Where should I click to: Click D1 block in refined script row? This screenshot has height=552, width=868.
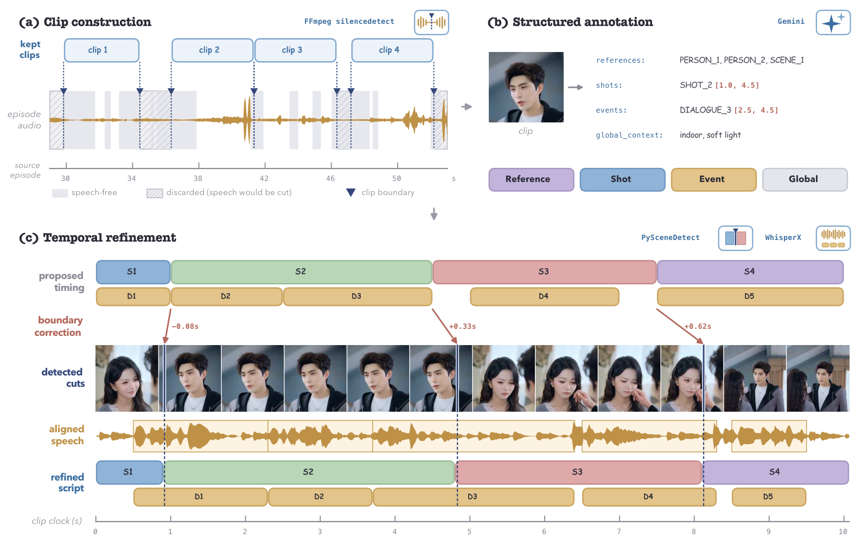pyautogui.click(x=200, y=497)
